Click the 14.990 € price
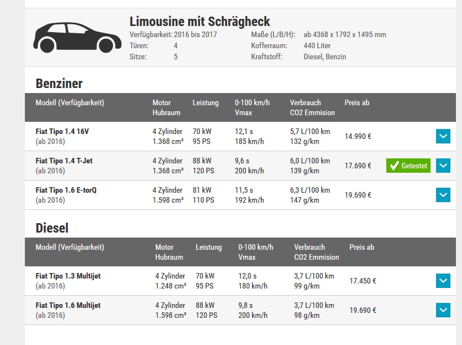The height and width of the screenshot is (345, 462). pos(358,136)
